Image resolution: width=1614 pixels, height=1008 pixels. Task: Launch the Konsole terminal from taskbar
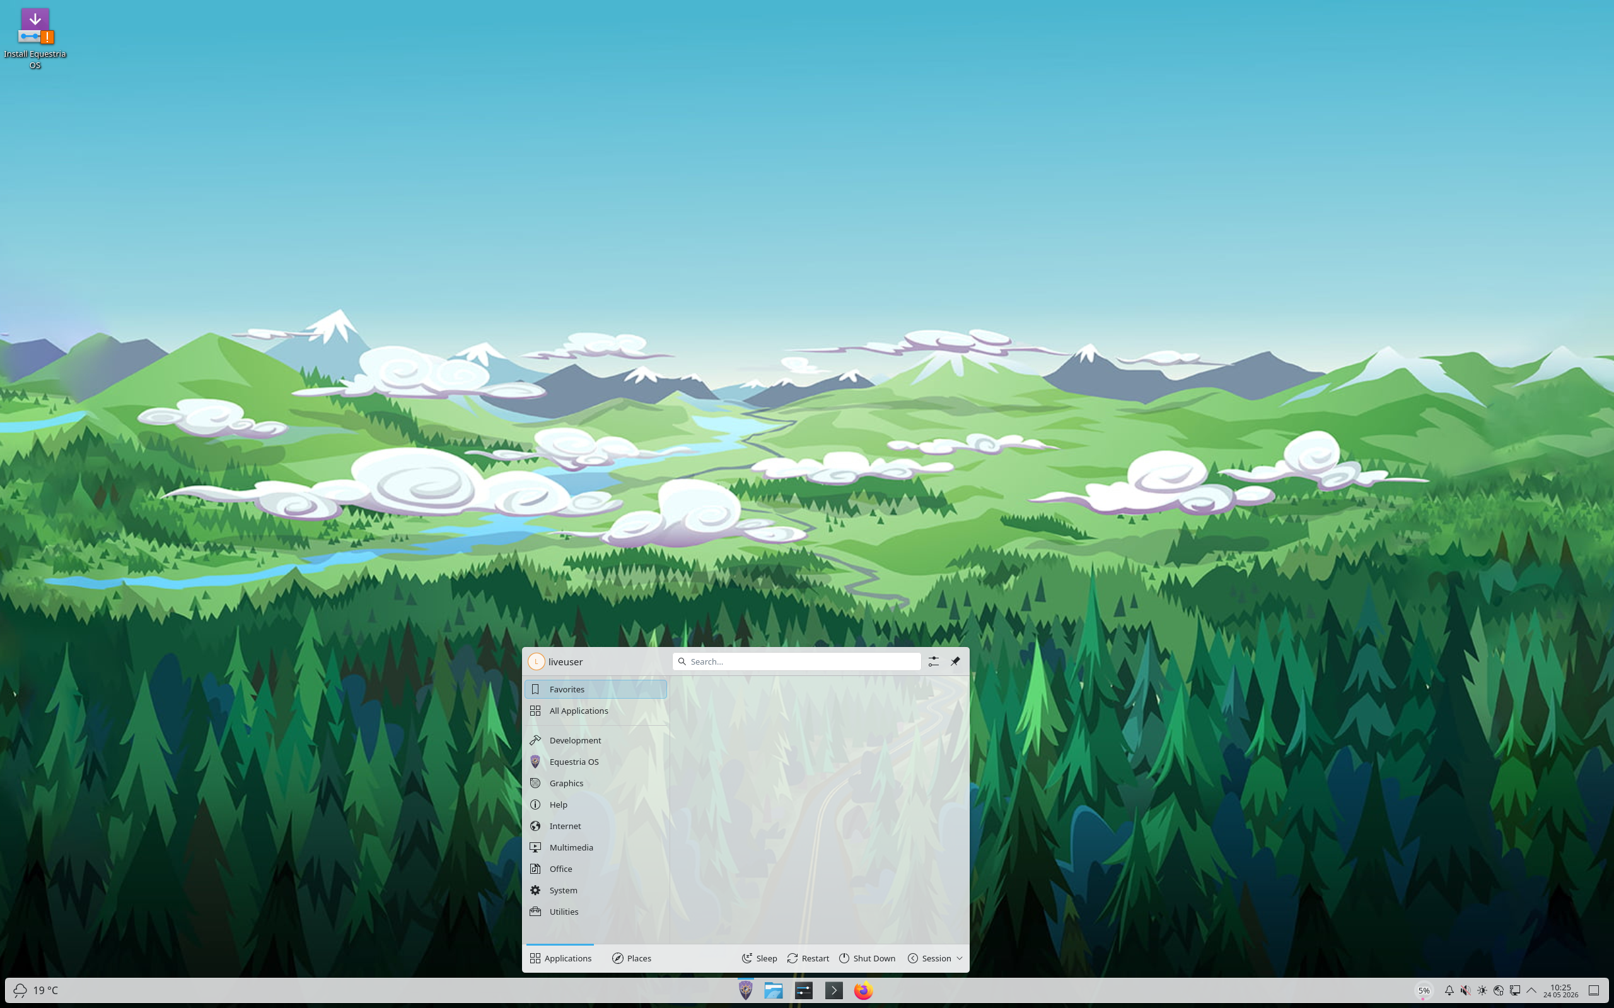833,990
